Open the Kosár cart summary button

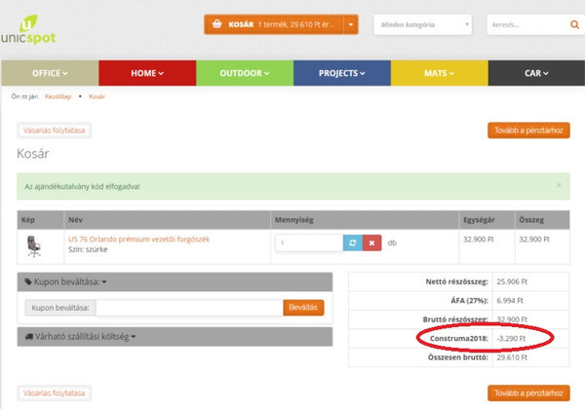pyautogui.click(x=274, y=23)
